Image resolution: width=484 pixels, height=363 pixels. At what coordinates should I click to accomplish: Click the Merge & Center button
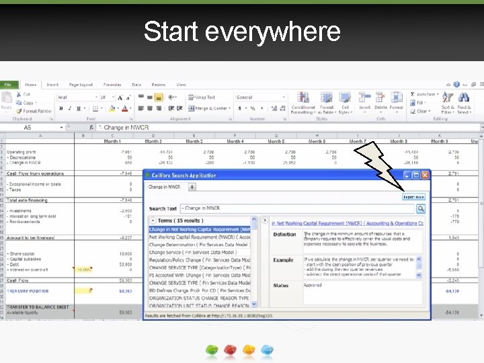tap(209, 108)
